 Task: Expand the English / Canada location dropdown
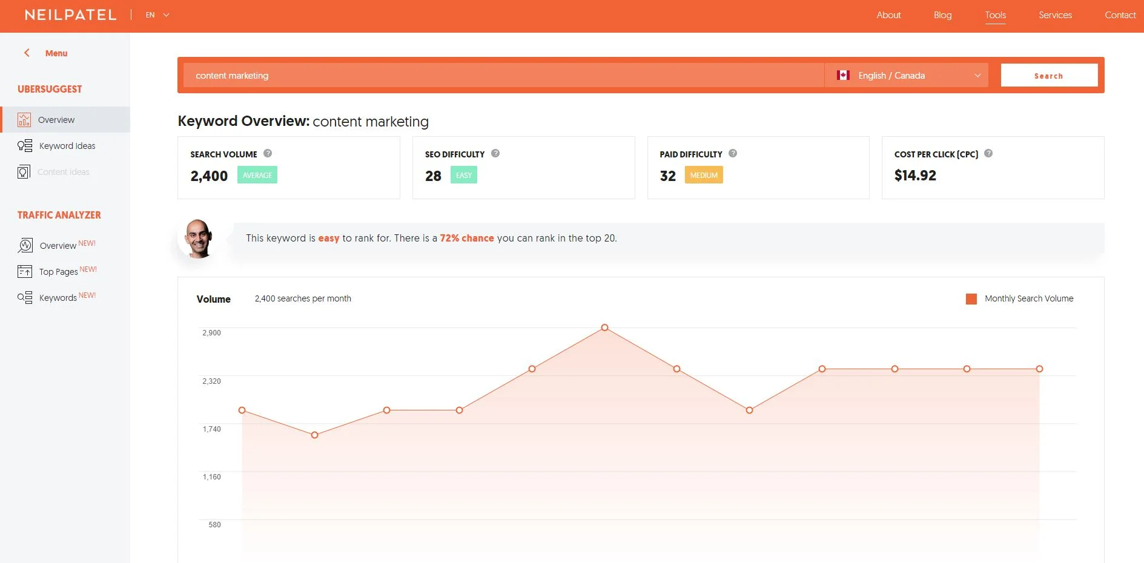tap(907, 75)
